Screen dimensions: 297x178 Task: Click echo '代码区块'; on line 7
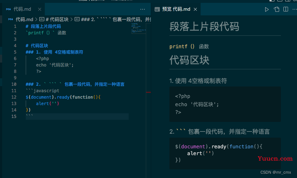[x=55, y=65]
